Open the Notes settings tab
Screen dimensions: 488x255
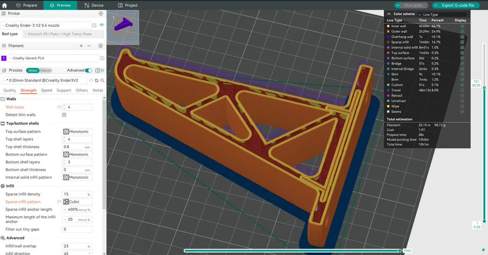tap(98, 90)
